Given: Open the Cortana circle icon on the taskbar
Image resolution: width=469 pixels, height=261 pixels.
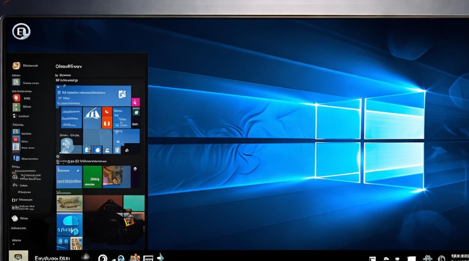Looking at the screenshot, I should (103, 258).
